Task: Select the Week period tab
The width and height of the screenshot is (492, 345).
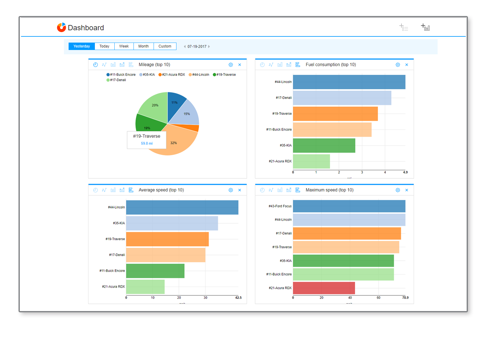Action: 124,46
